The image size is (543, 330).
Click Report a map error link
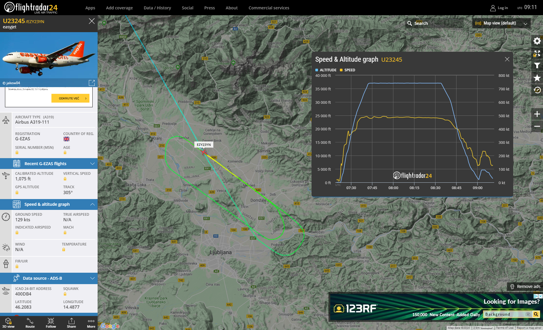point(529,328)
